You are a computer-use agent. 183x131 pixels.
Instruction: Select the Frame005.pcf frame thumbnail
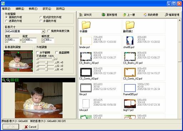tap(130, 88)
